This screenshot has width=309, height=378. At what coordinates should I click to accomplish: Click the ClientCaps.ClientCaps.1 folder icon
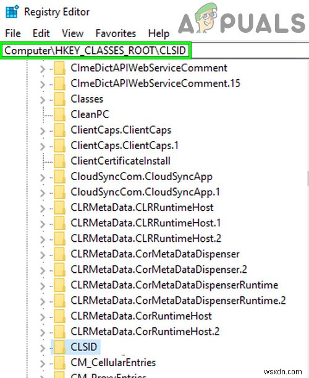coord(59,145)
